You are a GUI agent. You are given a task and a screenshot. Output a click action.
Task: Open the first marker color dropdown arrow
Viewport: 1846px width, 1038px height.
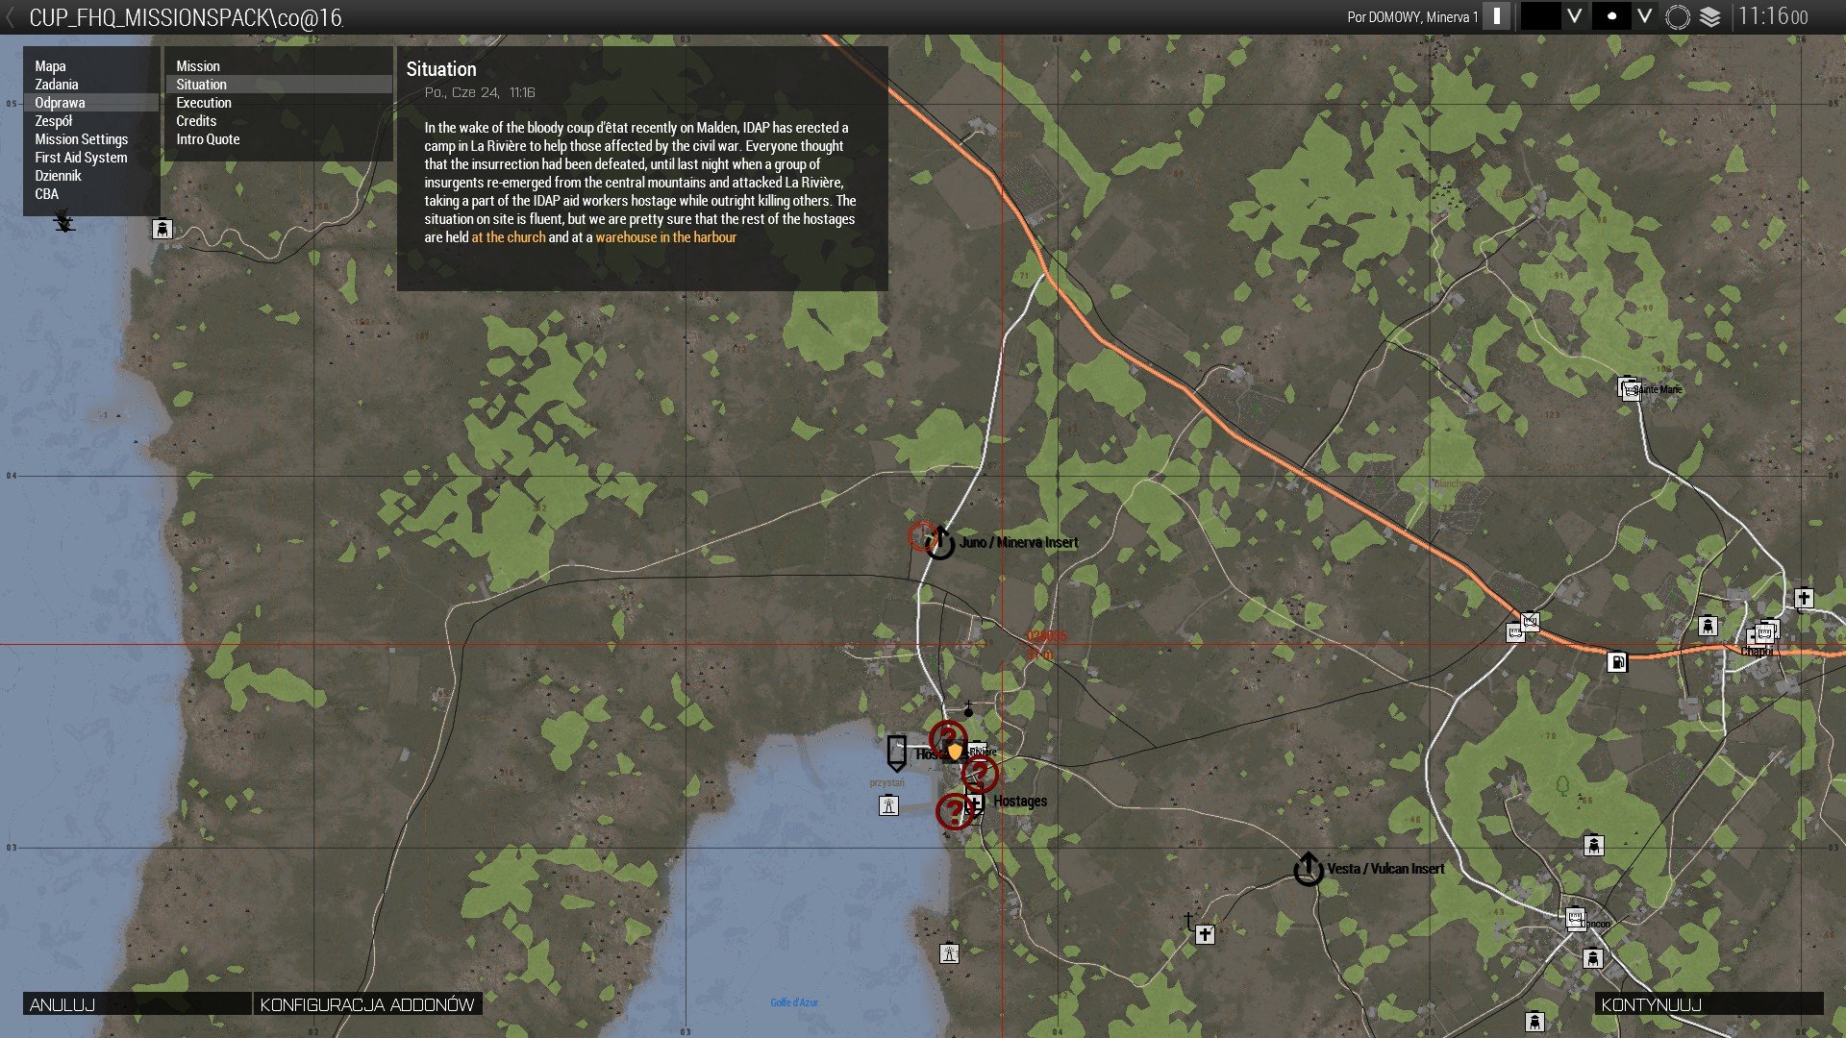pos(1575,16)
